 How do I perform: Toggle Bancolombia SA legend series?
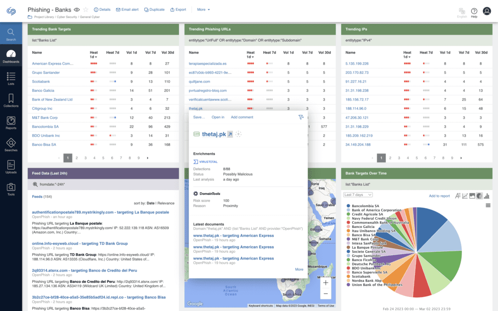click(363, 206)
